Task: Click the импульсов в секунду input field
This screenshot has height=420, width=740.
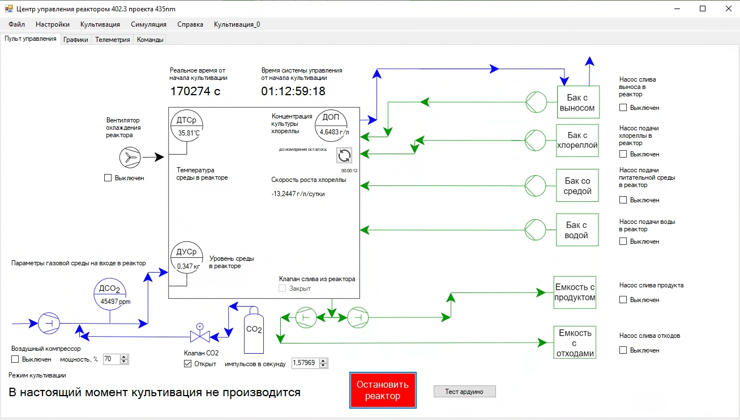Action: pyautogui.click(x=306, y=363)
